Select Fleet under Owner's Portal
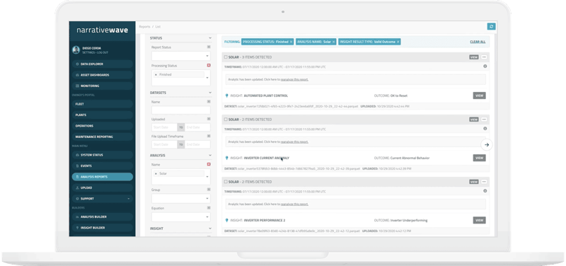Screen dimensions: 566x266 tap(103, 104)
